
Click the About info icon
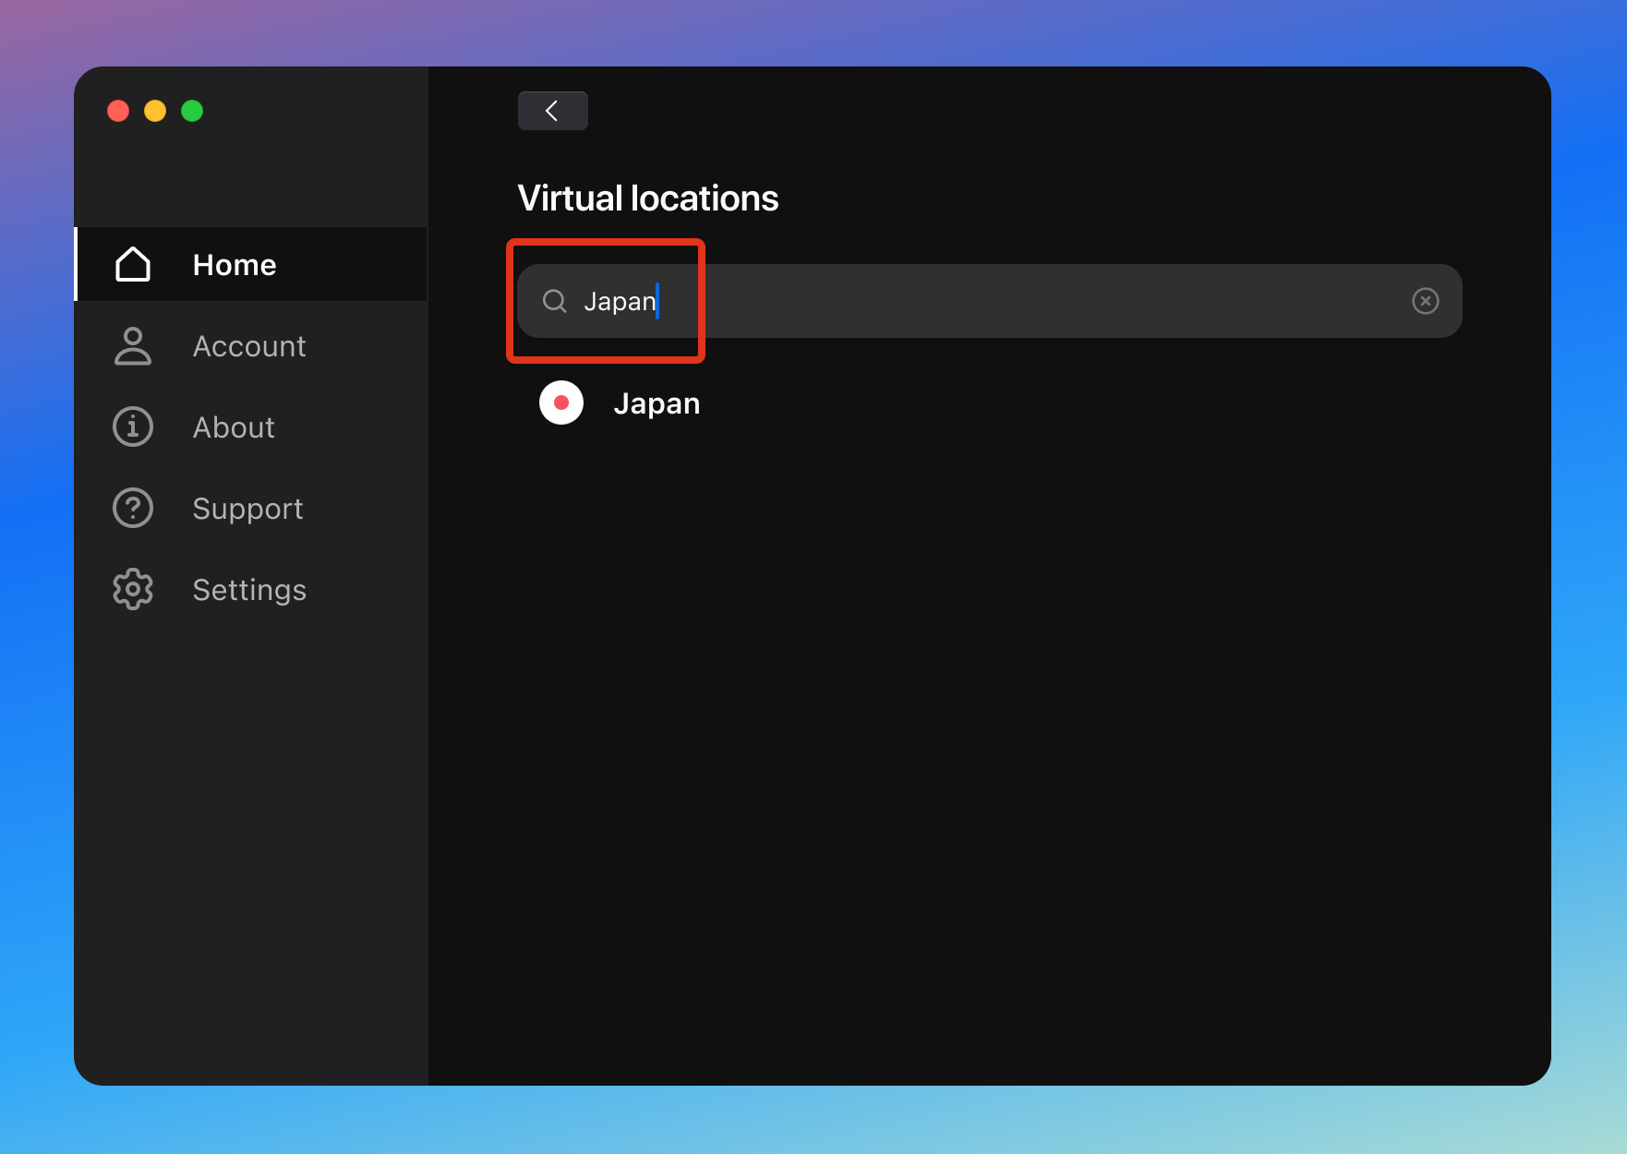pyautogui.click(x=133, y=427)
